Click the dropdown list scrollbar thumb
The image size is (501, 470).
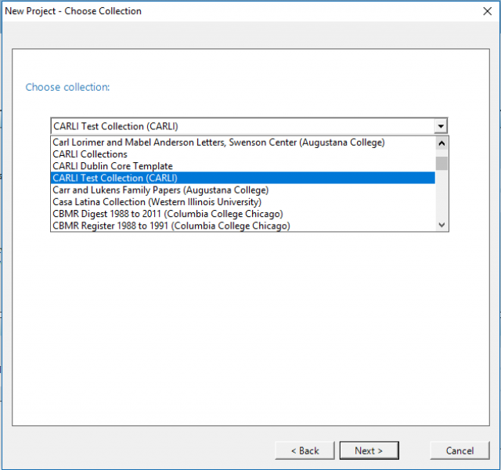tap(442, 164)
